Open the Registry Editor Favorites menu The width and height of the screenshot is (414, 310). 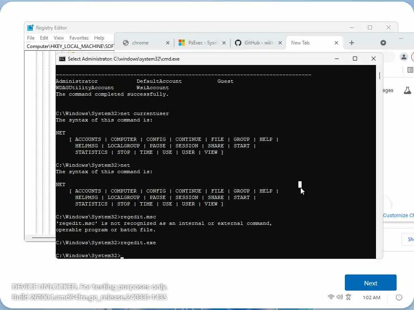pyautogui.click(x=79, y=38)
